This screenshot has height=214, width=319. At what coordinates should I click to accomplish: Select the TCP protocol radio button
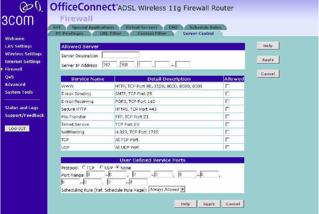(84, 167)
